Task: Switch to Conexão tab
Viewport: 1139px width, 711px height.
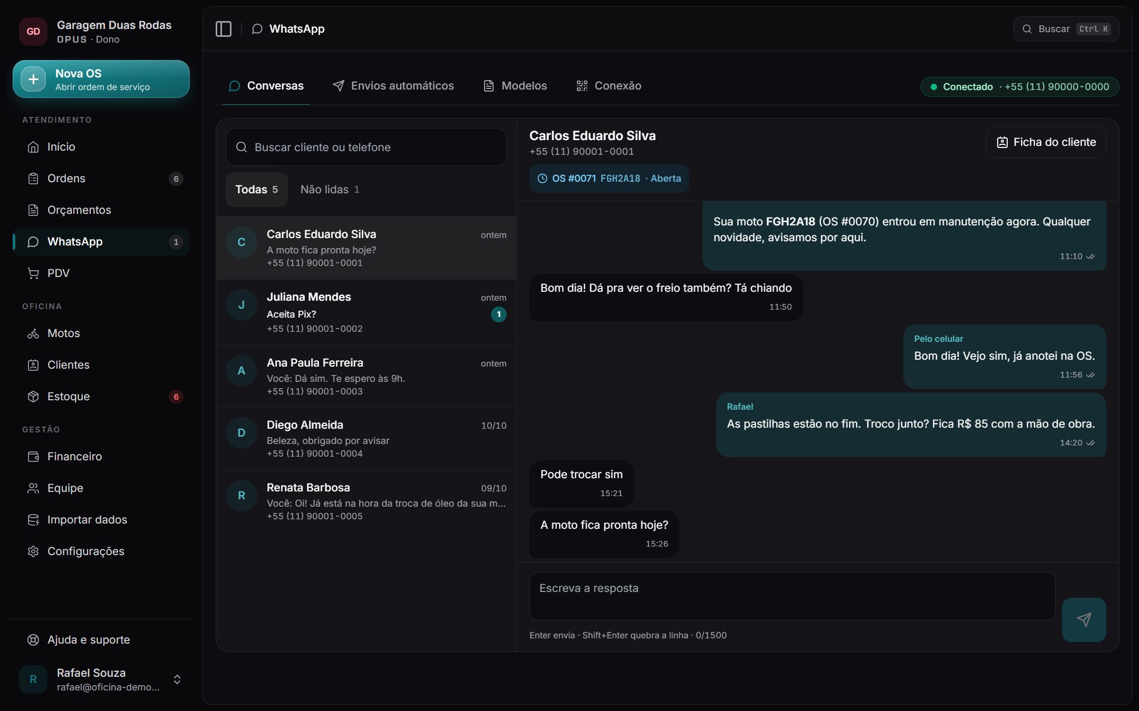Action: coord(609,86)
